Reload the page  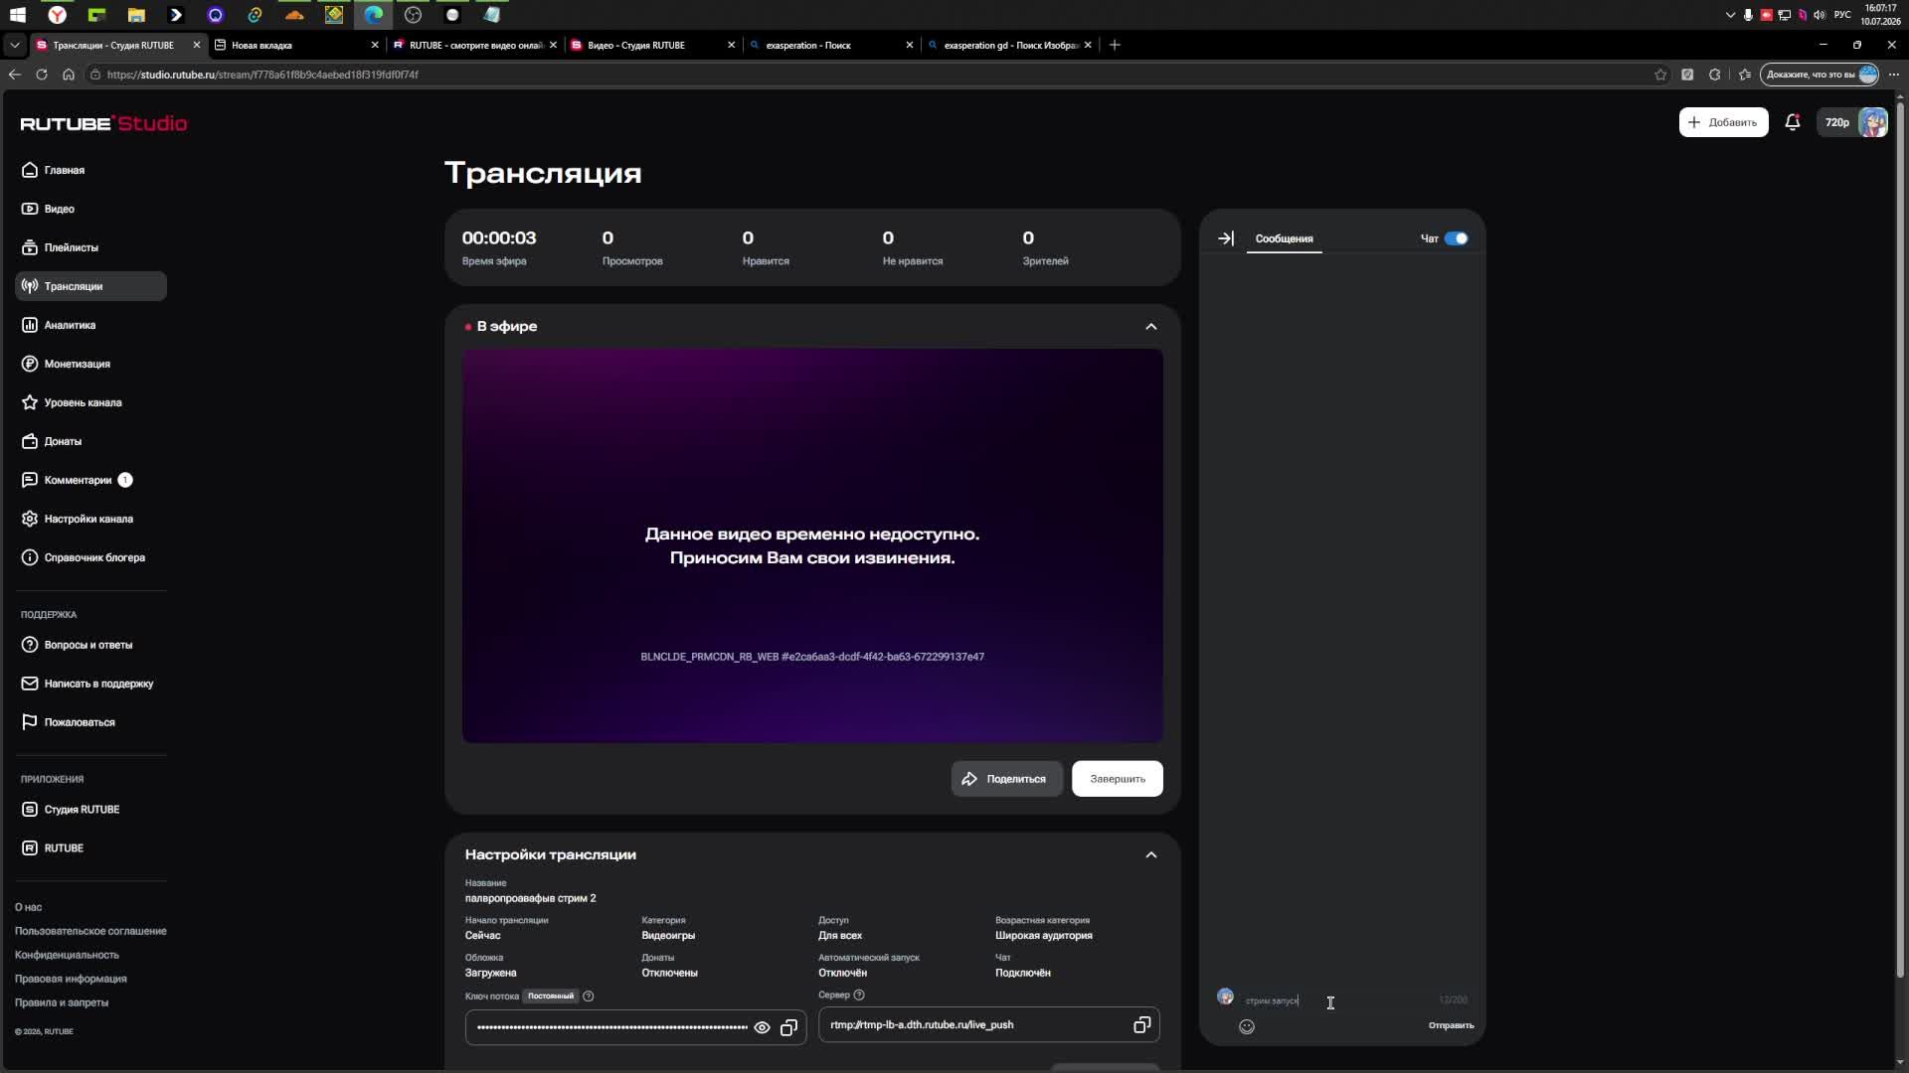(x=42, y=75)
